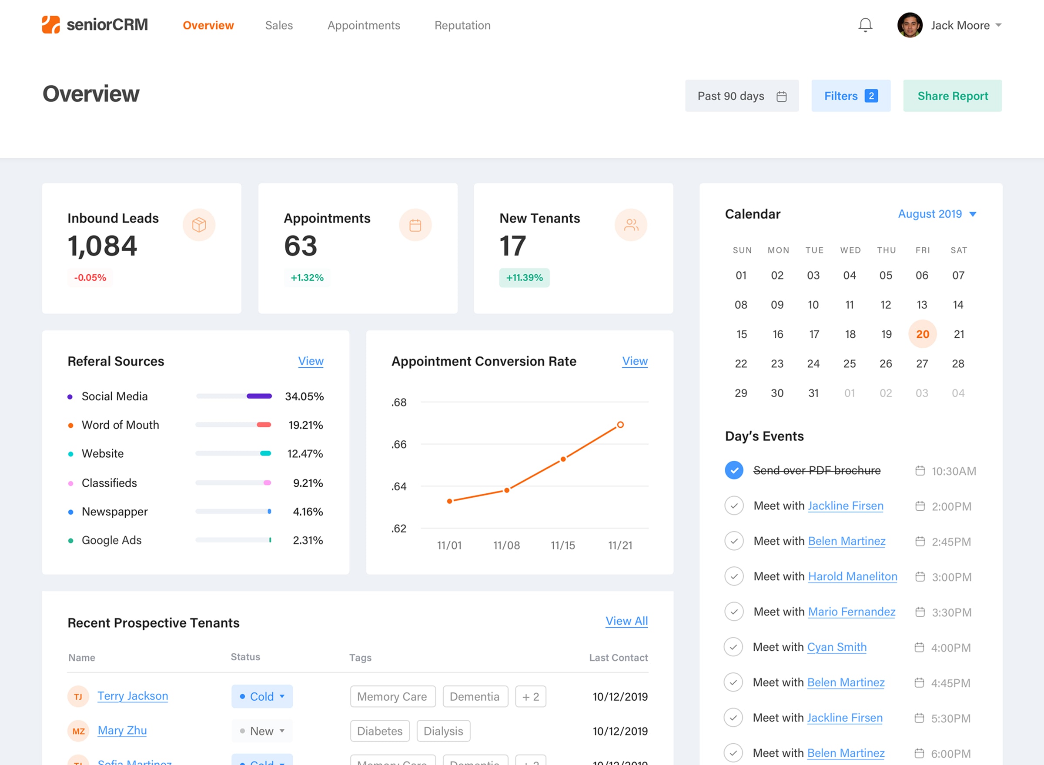Click the Share Report button
1044x765 pixels.
pos(952,96)
